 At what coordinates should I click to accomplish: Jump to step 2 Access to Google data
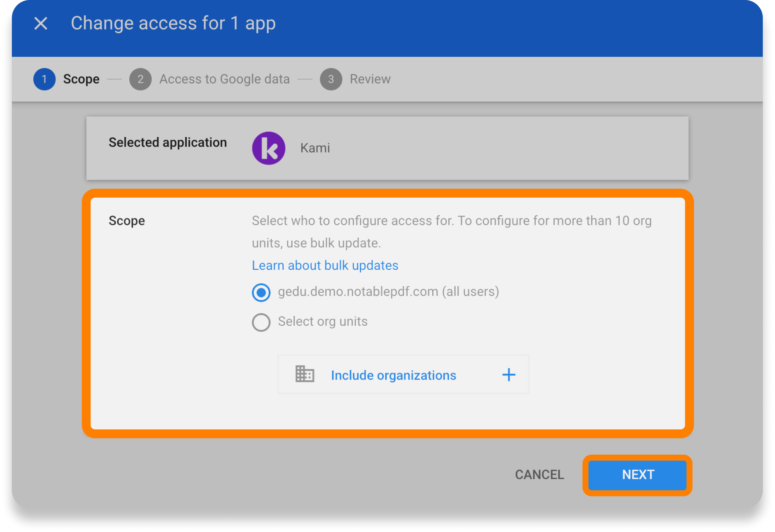tap(210, 79)
